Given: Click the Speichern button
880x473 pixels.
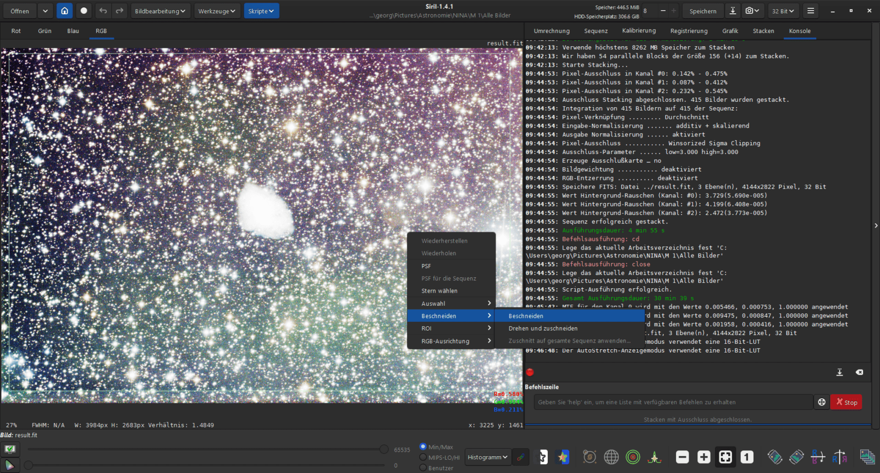Looking at the screenshot, I should click(703, 11).
